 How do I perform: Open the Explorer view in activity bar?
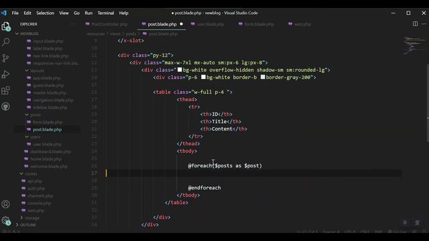[6, 27]
